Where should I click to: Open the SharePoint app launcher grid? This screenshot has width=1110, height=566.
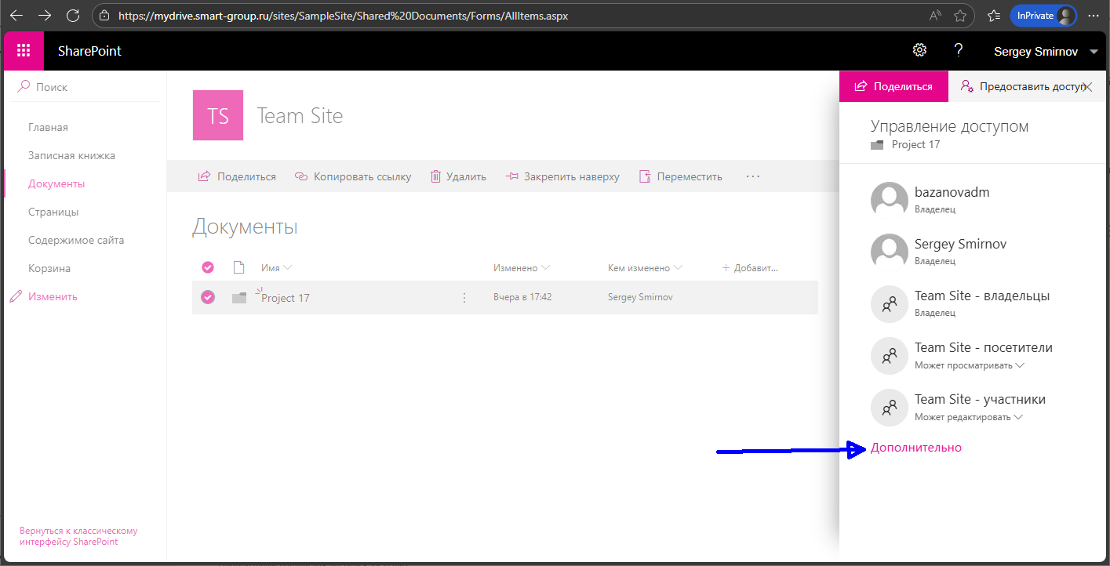[24, 51]
